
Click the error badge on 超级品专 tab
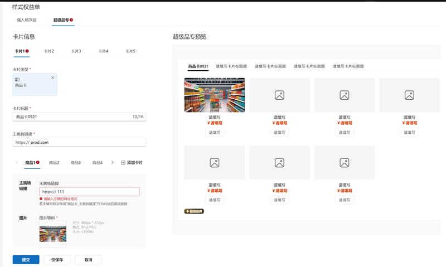(71, 20)
